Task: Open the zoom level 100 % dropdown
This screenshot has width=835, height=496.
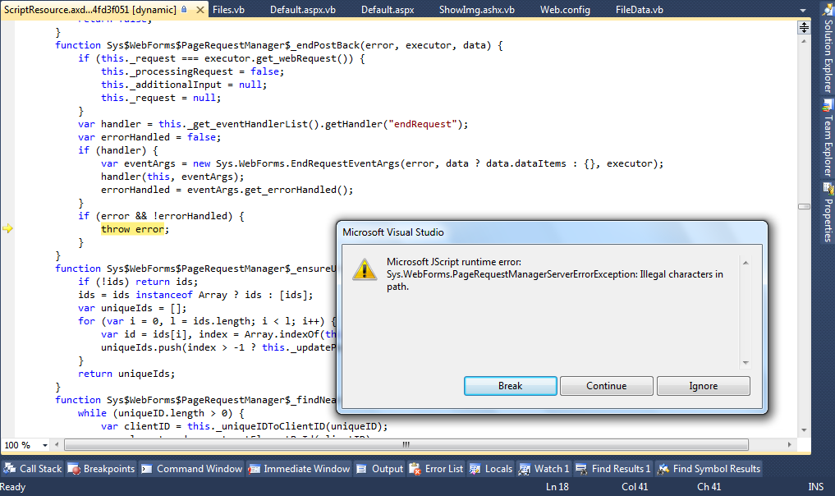Action: click(45, 445)
